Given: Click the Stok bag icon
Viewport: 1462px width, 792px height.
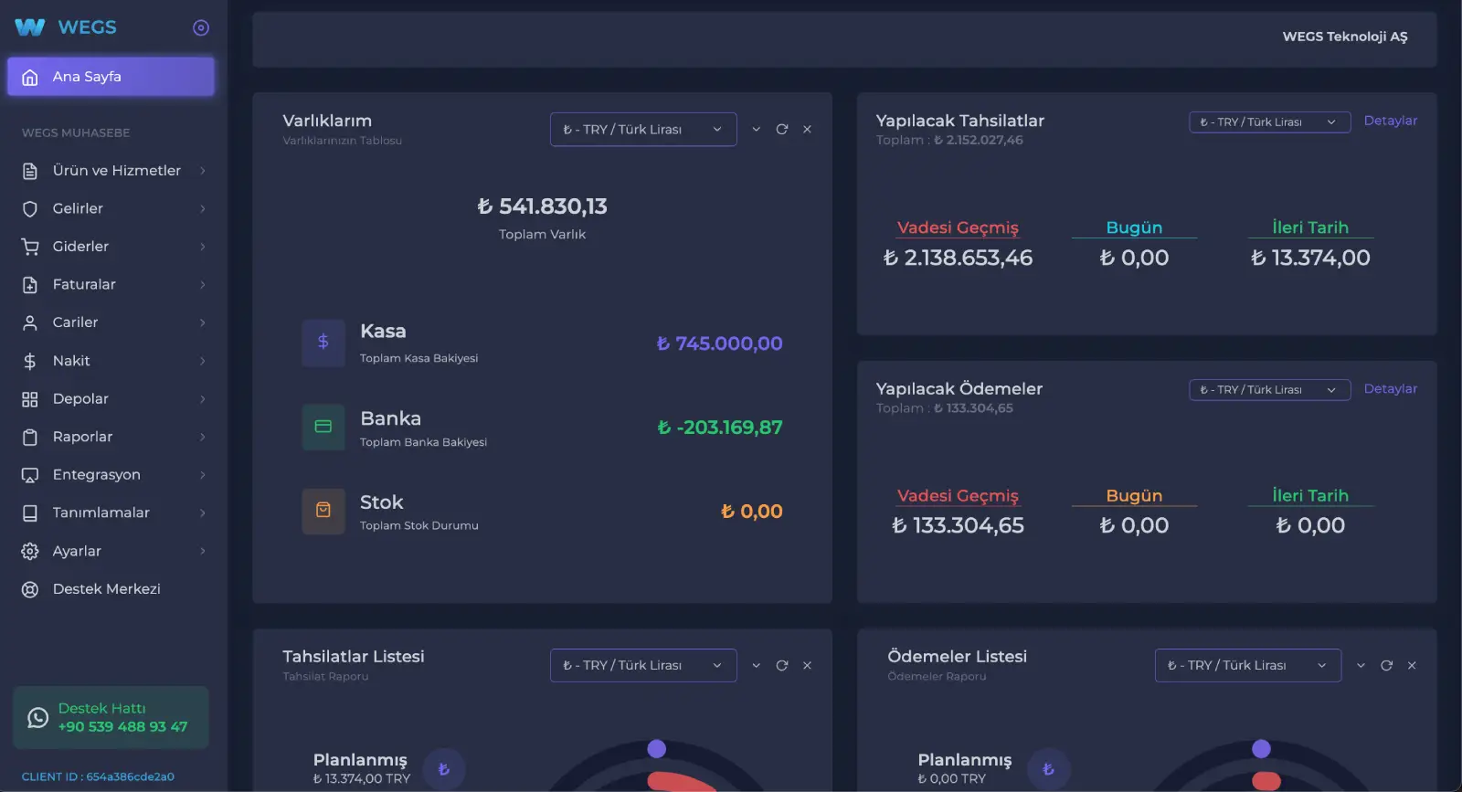Looking at the screenshot, I should tap(323, 511).
